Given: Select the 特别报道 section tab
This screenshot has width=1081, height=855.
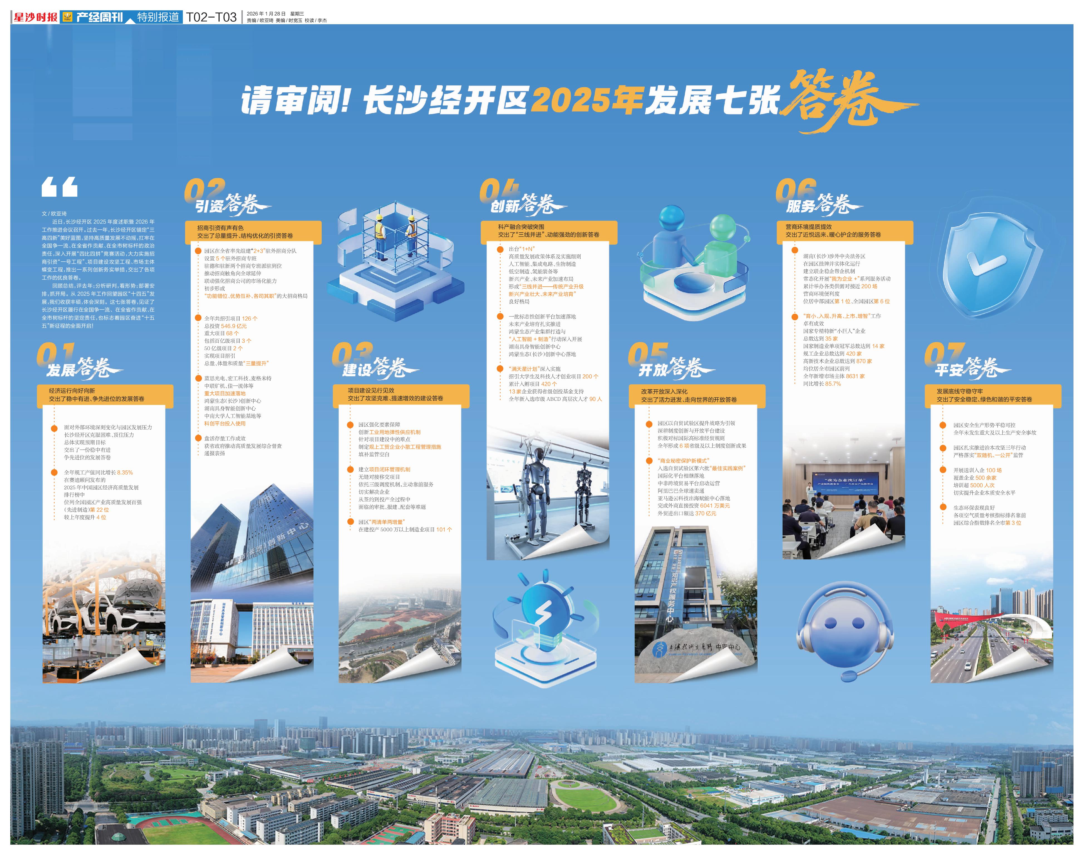Looking at the screenshot, I should (158, 17).
